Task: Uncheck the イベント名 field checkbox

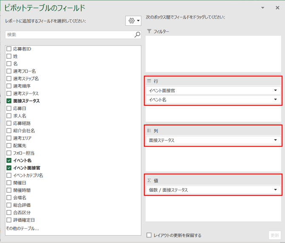Action: [x=9, y=160]
